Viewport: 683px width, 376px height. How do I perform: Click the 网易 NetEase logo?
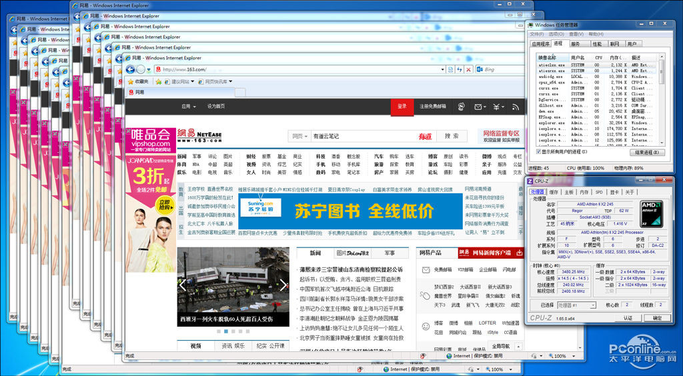pyautogui.click(x=199, y=136)
